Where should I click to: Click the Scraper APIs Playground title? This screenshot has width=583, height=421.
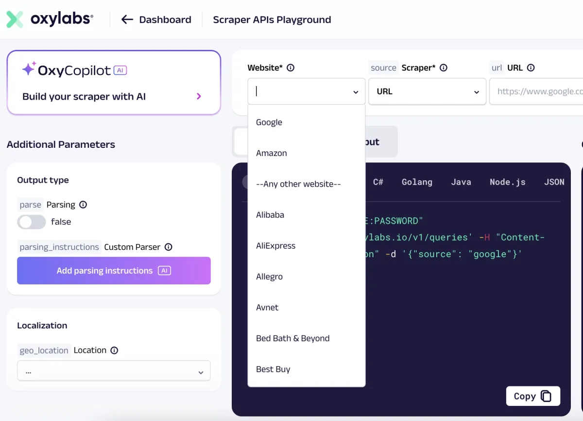click(272, 19)
